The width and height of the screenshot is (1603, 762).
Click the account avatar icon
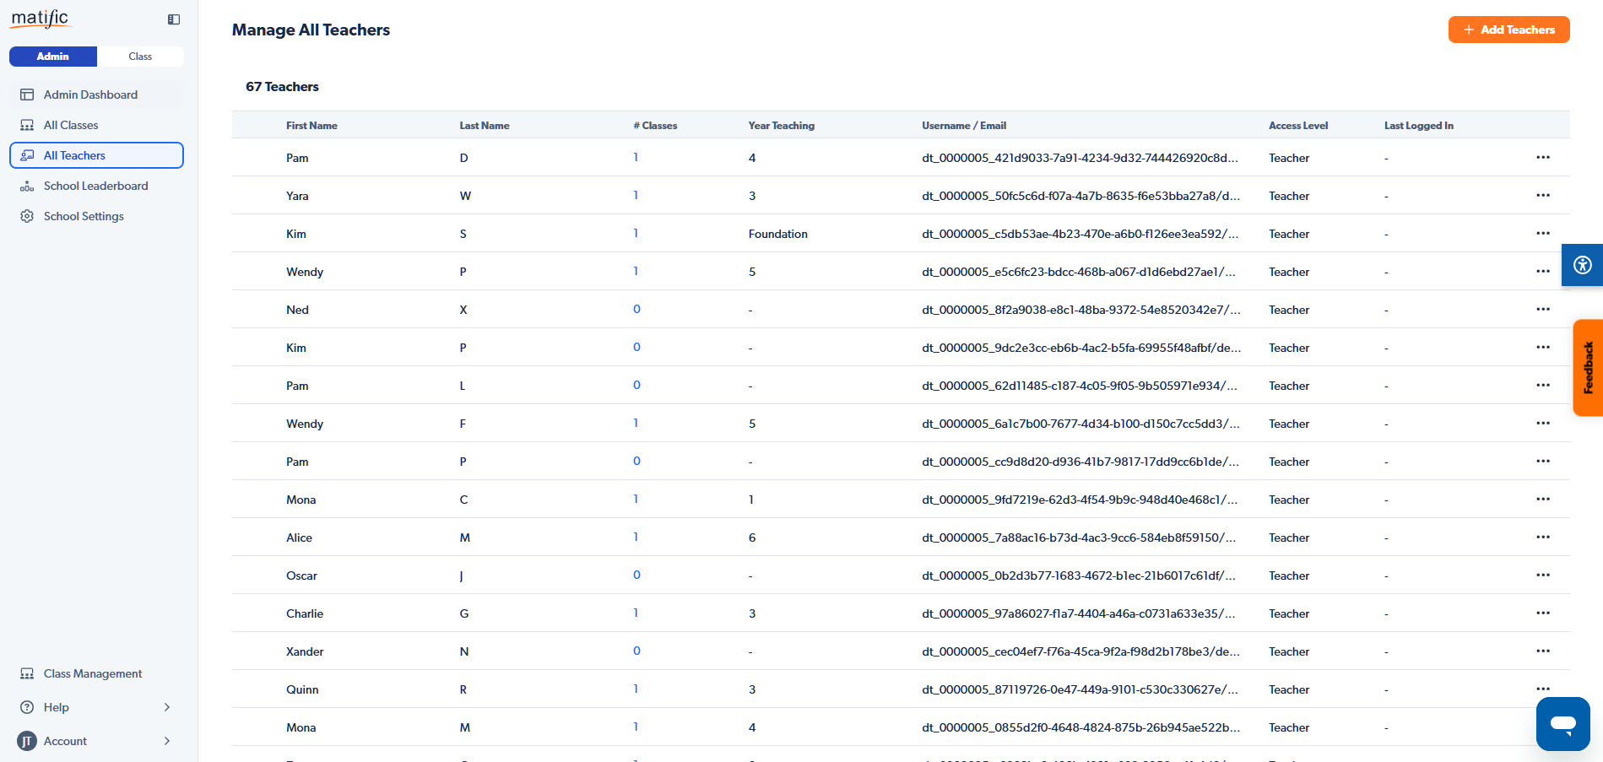coord(27,741)
